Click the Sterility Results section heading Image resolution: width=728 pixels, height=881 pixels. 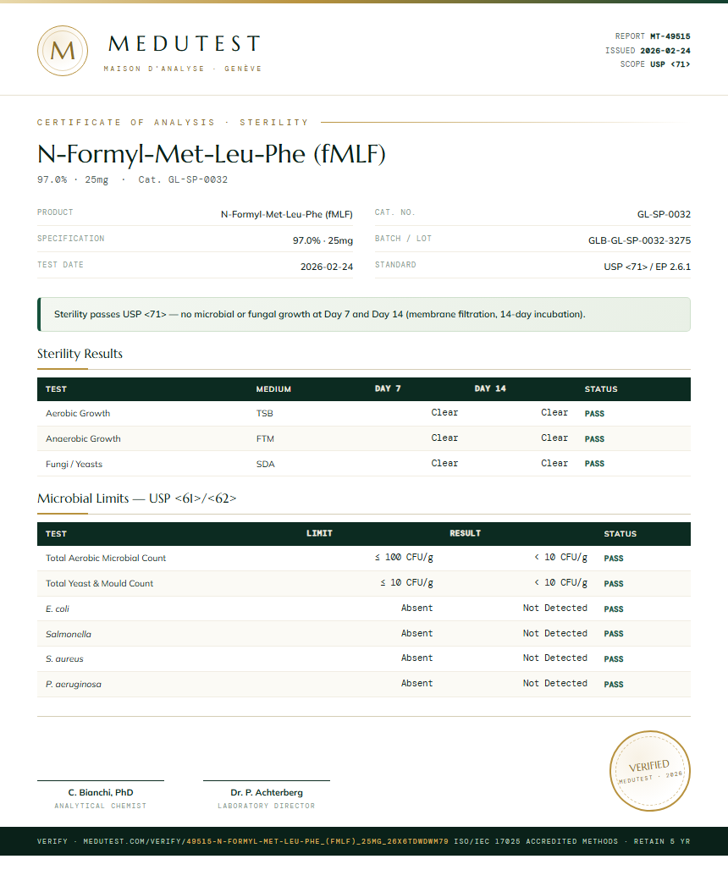pyautogui.click(x=80, y=354)
